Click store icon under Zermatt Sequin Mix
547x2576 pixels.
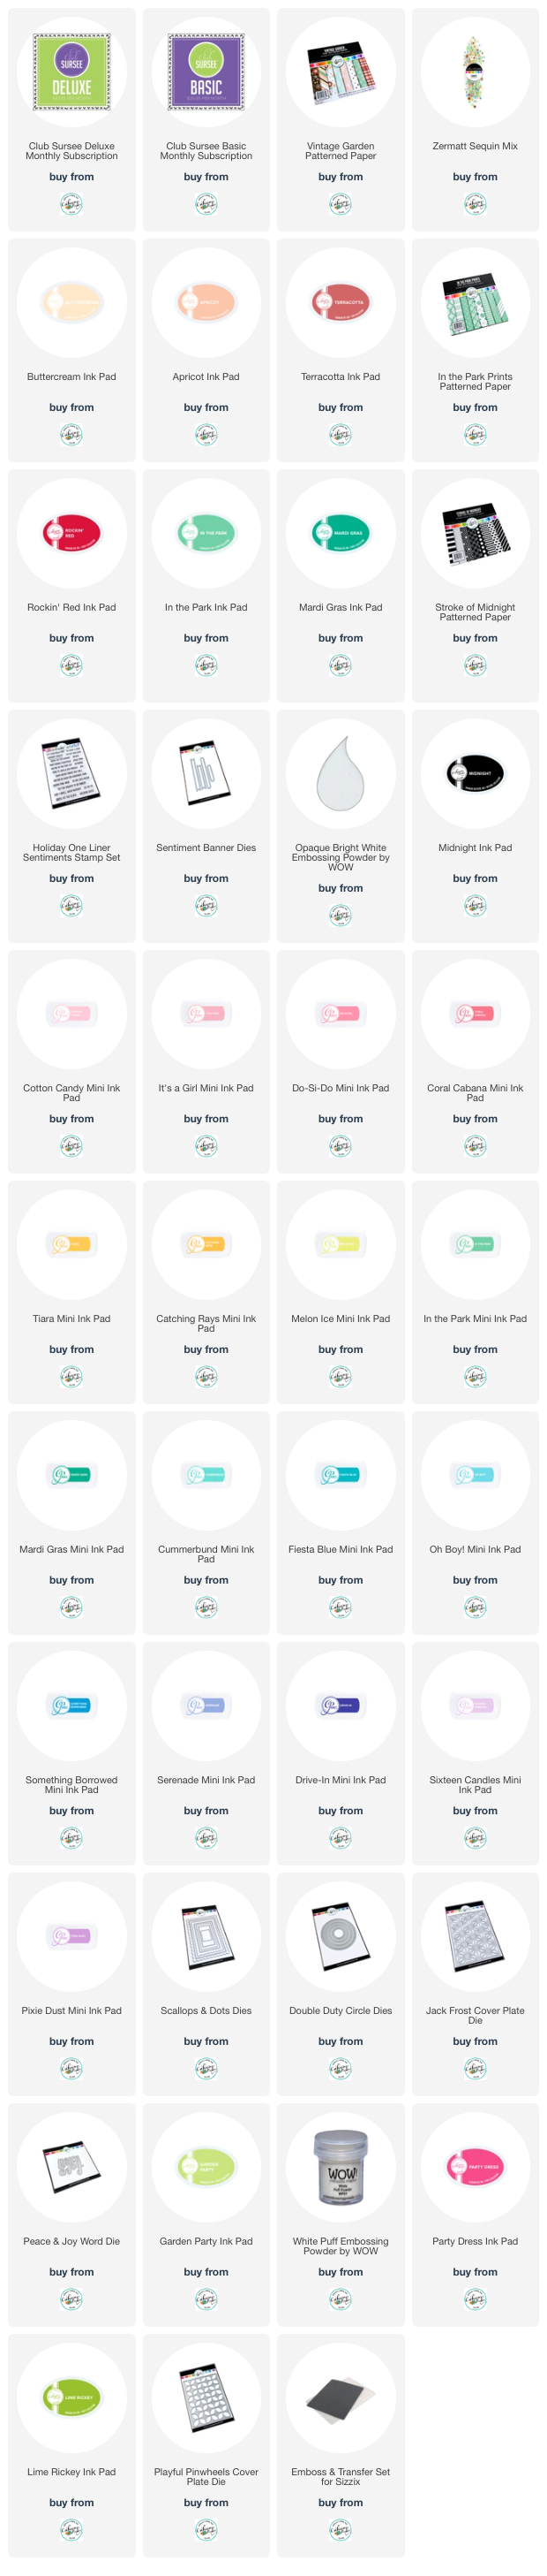click(x=476, y=204)
